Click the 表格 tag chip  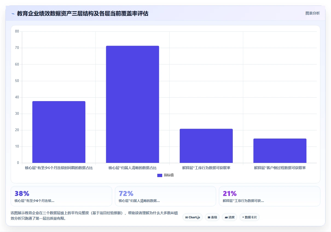pos(212,217)
